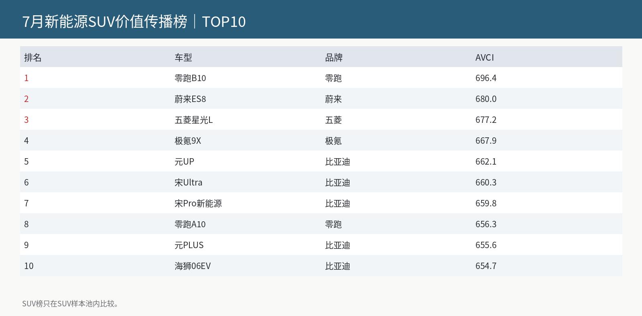Click the red rank number in the 五菱星光L row
642x316 pixels.
pos(26,120)
